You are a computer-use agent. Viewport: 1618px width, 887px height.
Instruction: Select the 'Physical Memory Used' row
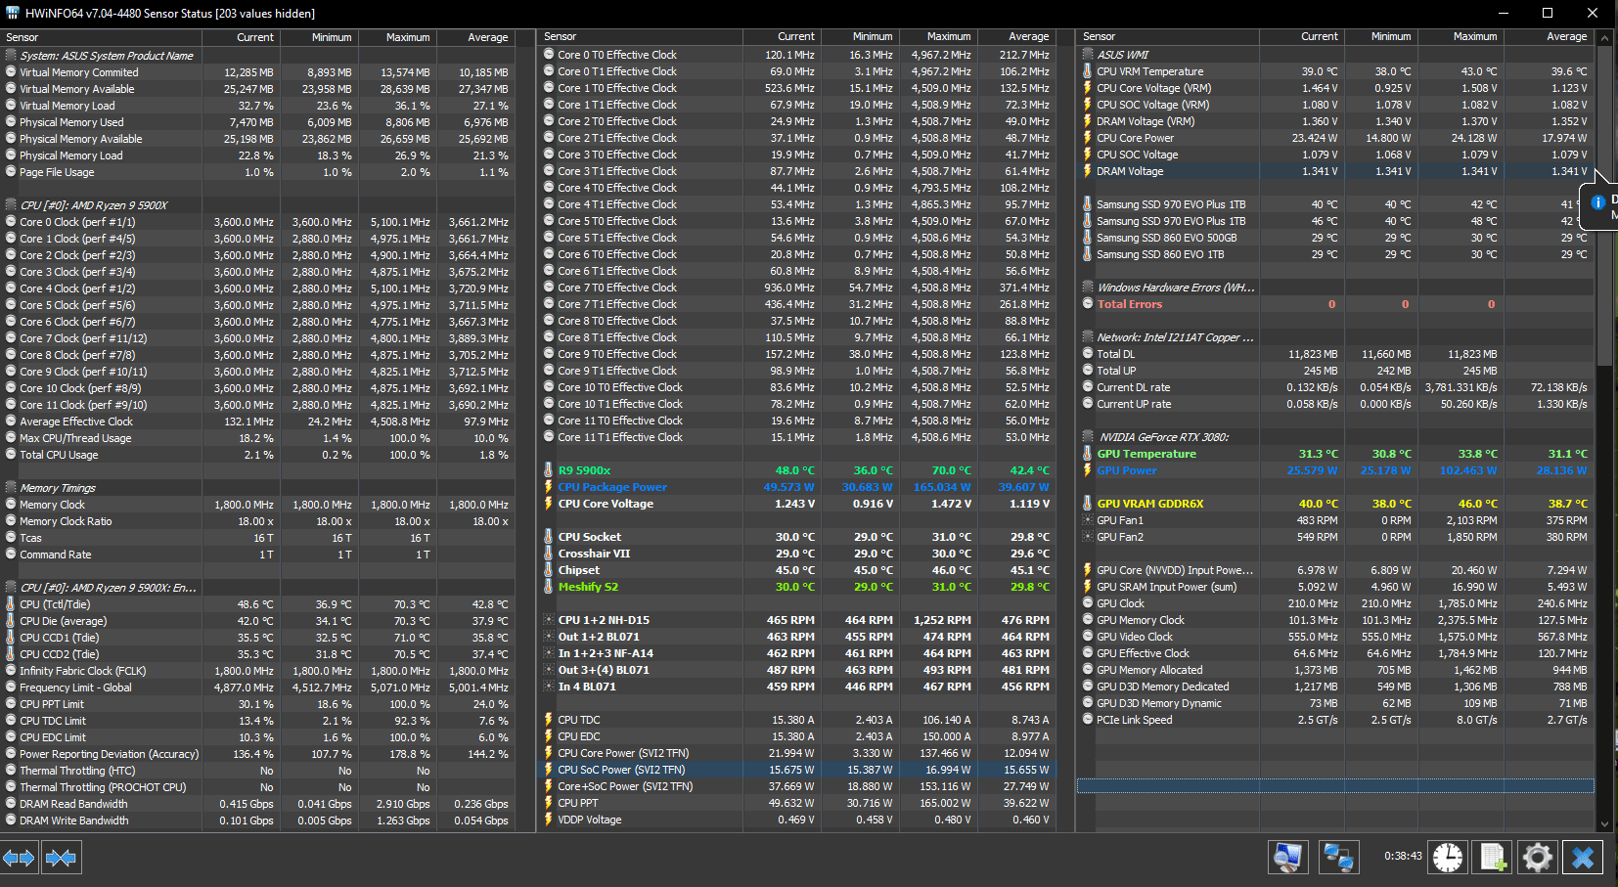258,122
